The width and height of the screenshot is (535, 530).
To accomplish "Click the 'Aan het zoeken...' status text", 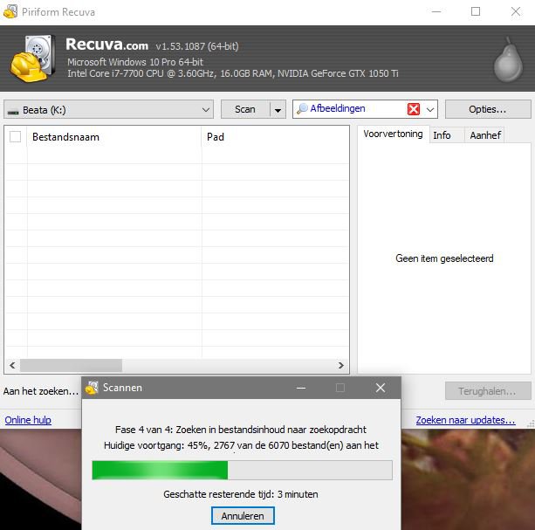I will click(41, 391).
